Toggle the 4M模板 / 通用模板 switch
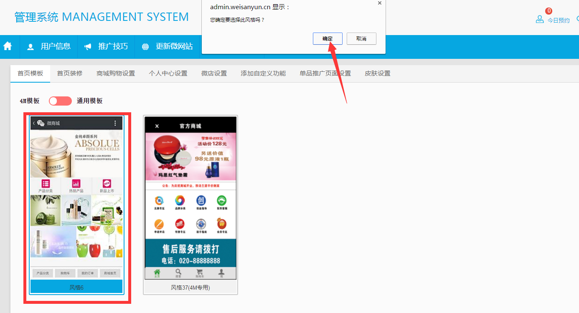 (x=60, y=101)
